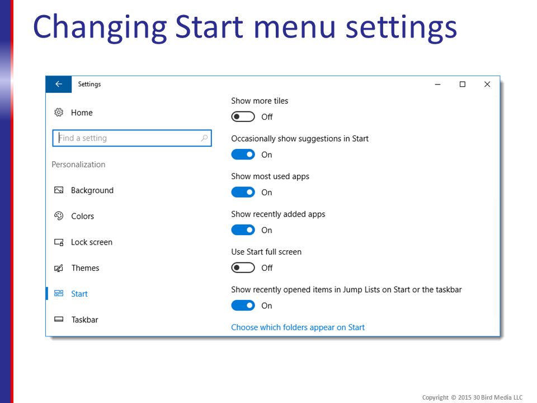The width and height of the screenshot is (537, 403).
Task: Open the Themes page
Action: click(85, 268)
